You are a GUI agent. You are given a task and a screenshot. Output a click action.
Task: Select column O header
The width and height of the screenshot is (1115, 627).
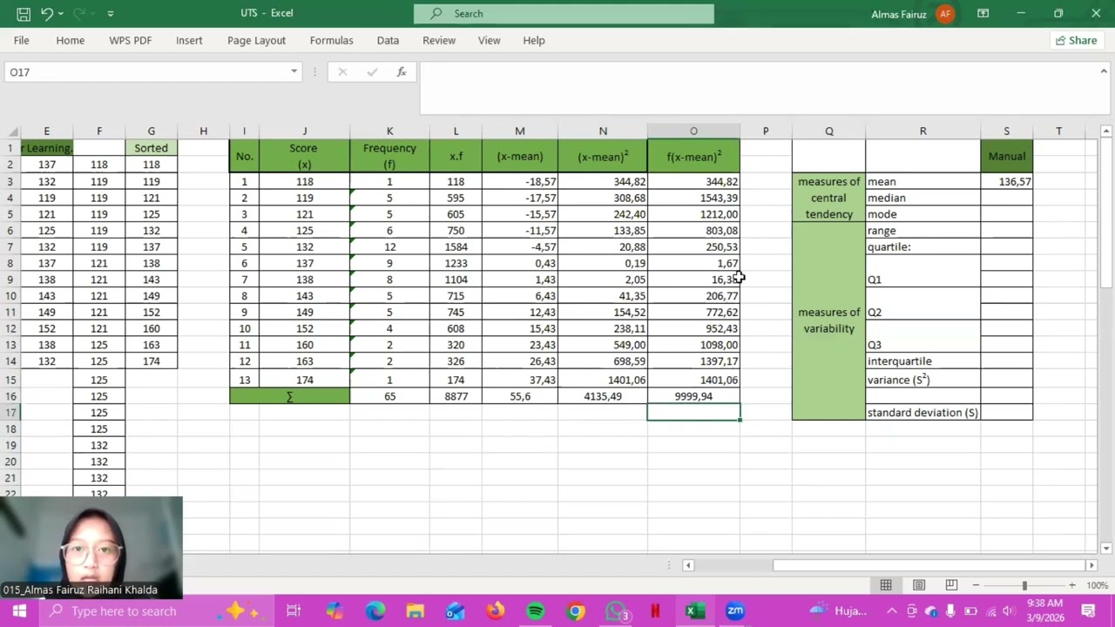tap(693, 131)
